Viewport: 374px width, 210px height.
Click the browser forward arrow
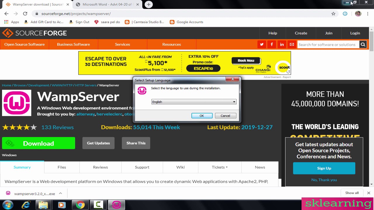click(x=16, y=14)
